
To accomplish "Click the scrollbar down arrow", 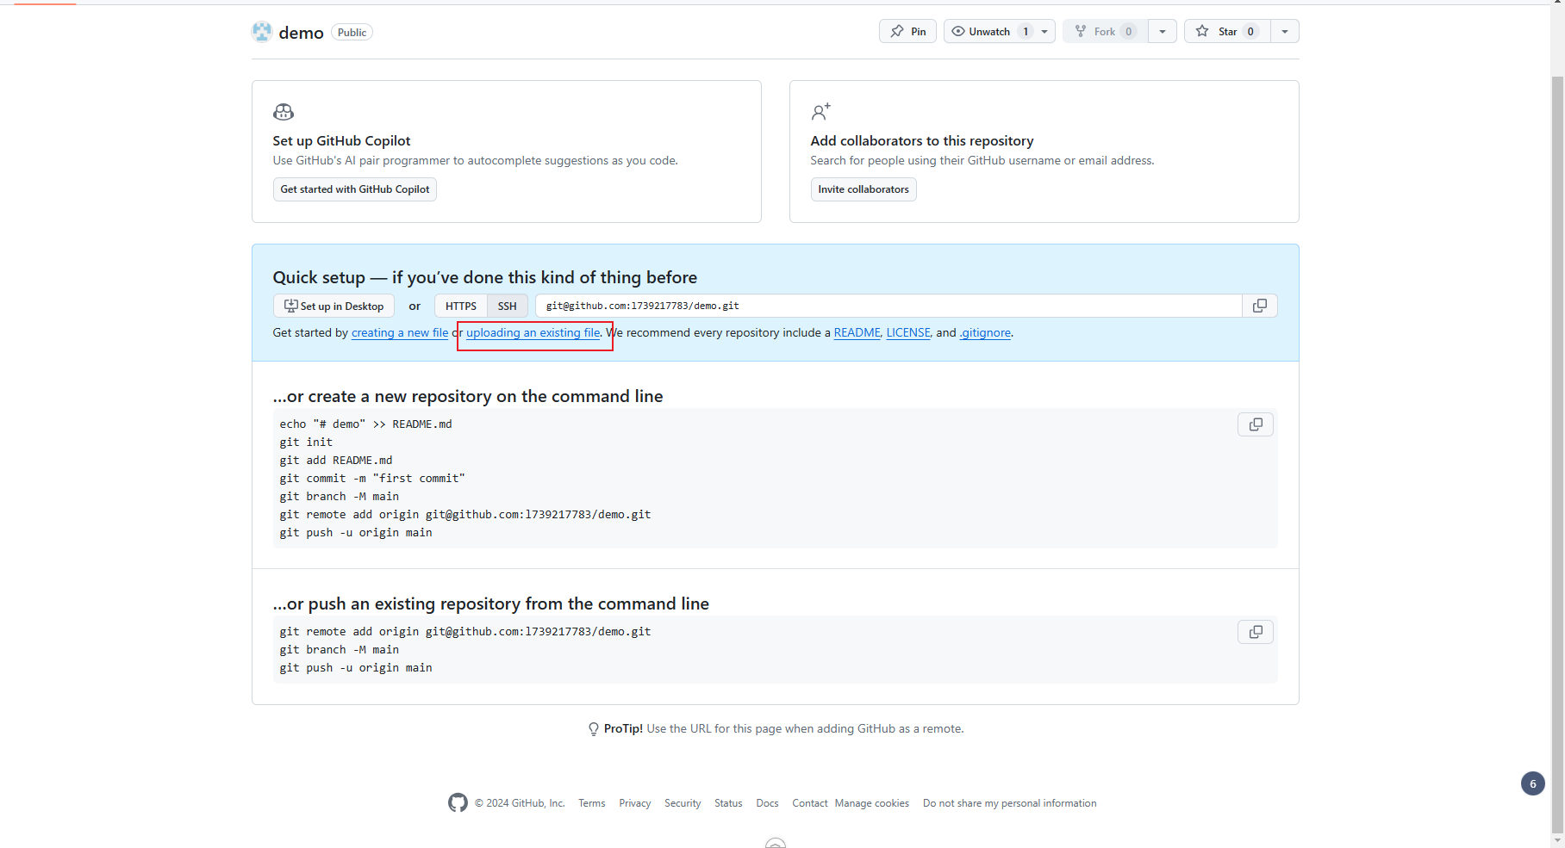I will [x=1557, y=841].
